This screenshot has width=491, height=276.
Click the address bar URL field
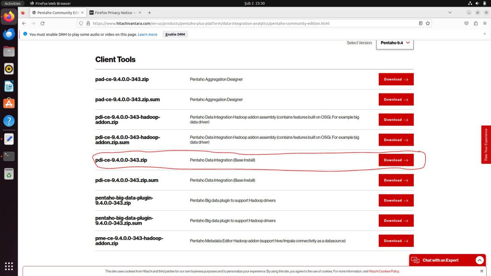click(x=254, y=23)
